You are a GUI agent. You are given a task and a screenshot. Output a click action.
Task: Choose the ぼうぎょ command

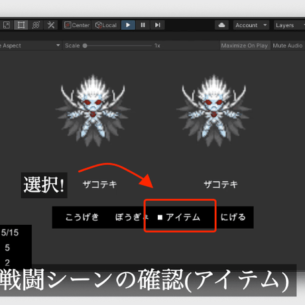pos(132,217)
